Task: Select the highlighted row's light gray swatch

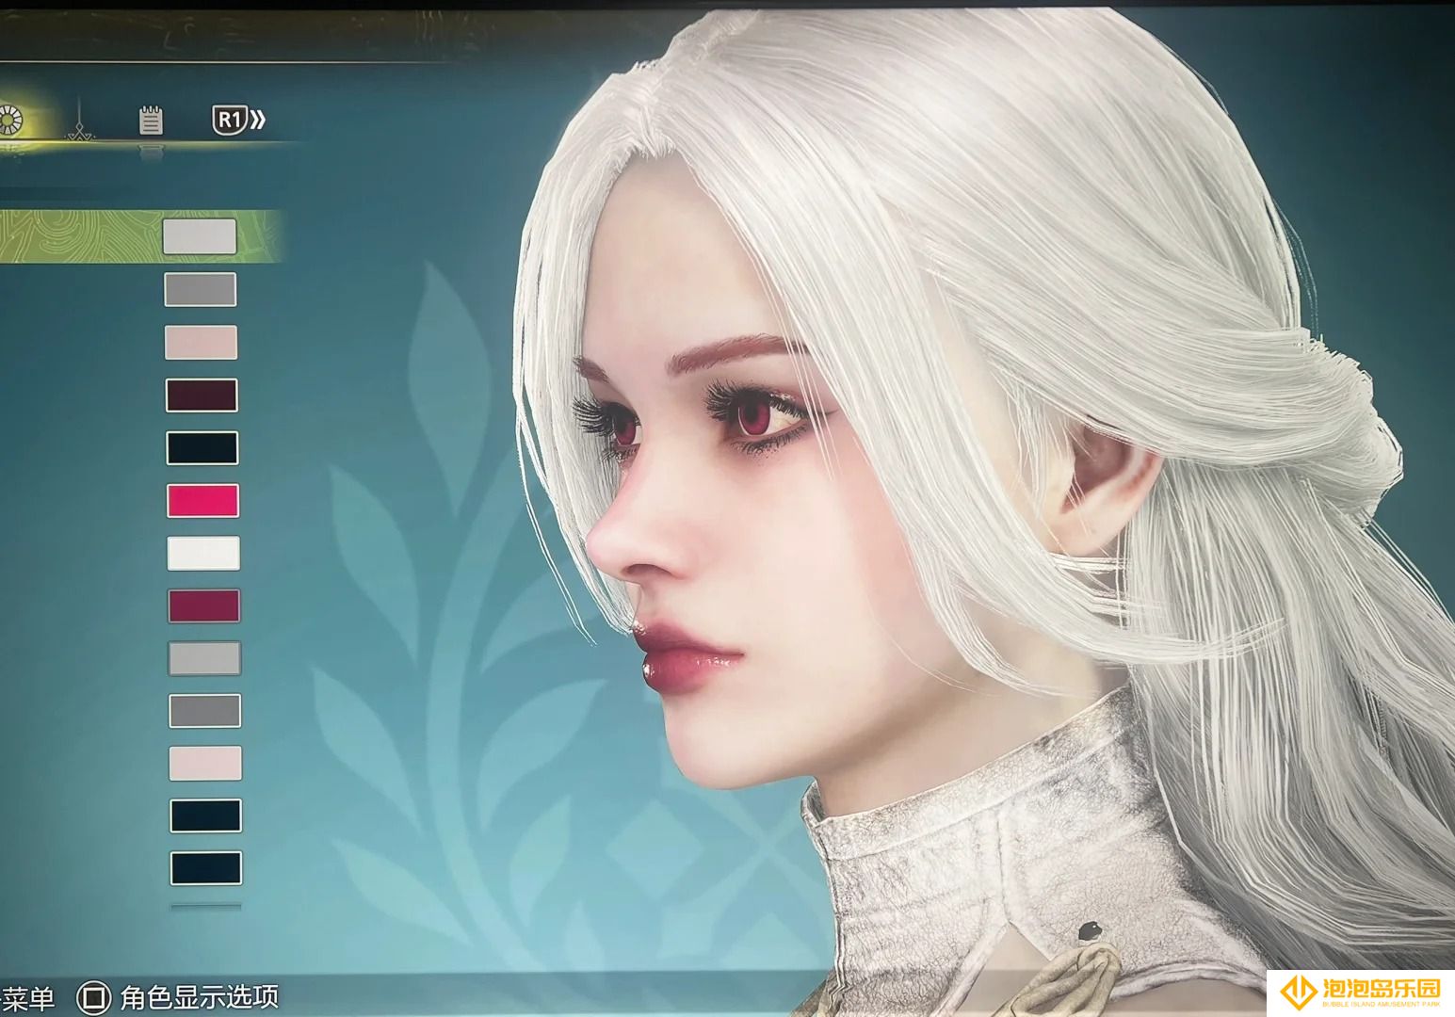Action: click(200, 236)
